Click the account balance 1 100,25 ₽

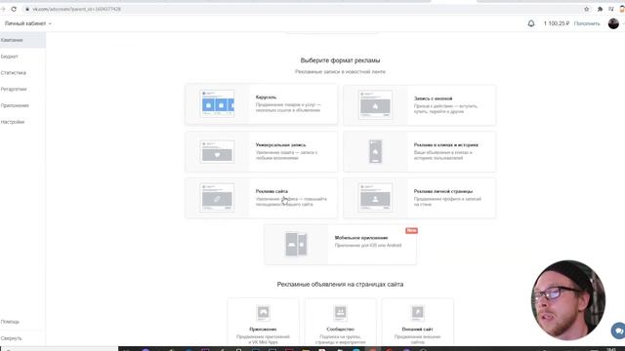(557, 23)
